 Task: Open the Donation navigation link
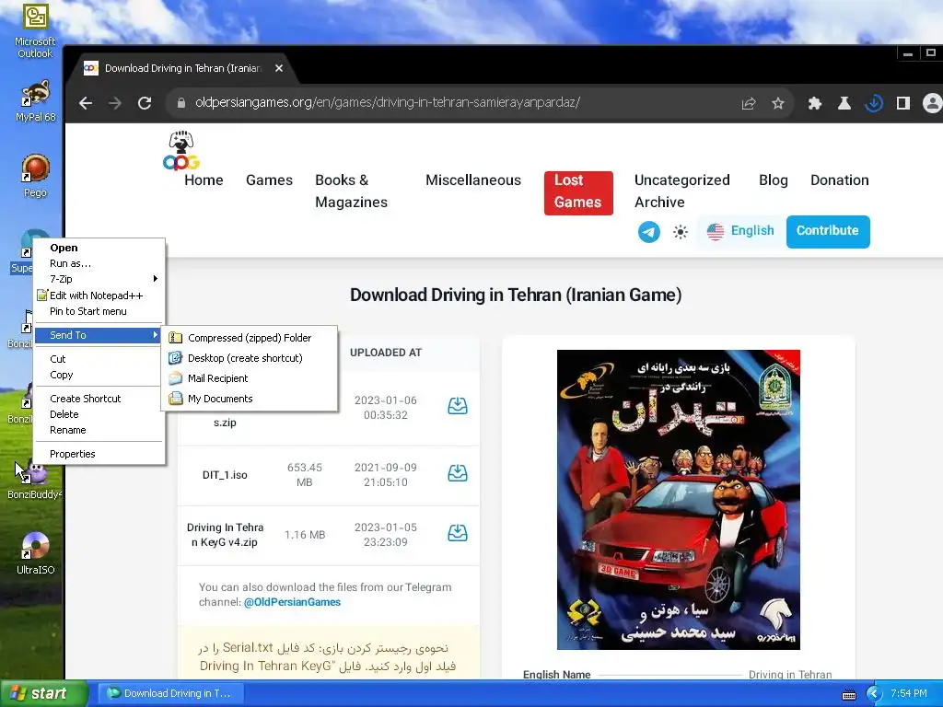point(840,180)
